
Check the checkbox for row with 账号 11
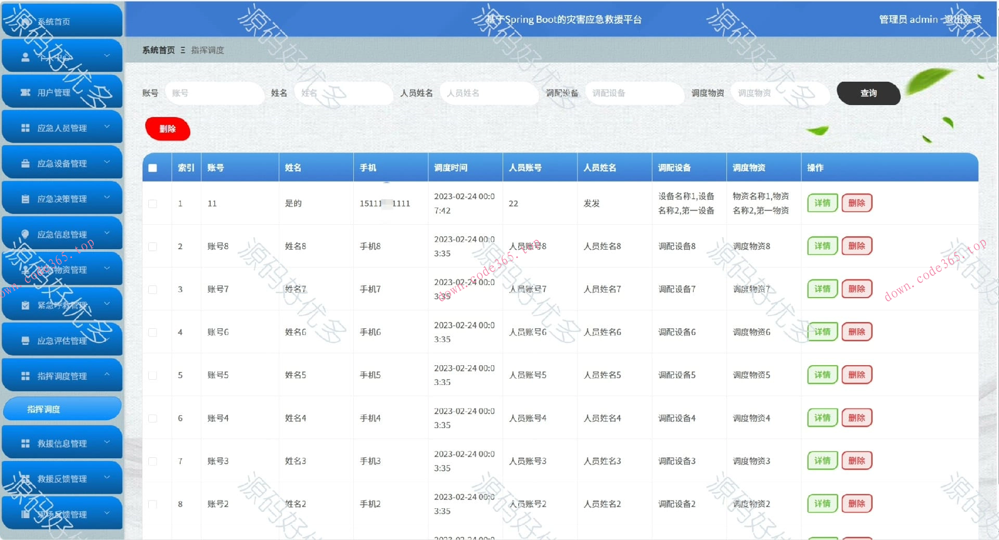152,203
